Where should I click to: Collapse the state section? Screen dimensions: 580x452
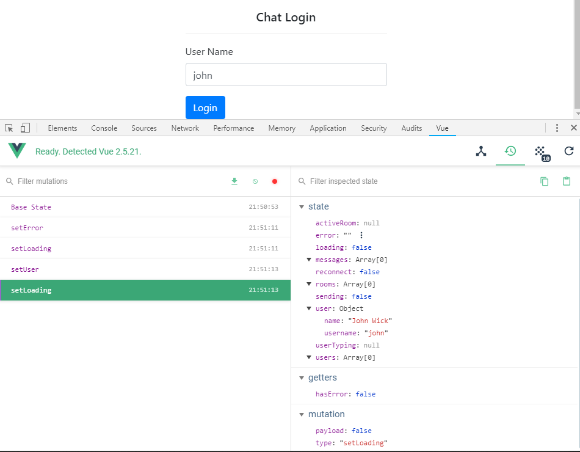pos(302,207)
